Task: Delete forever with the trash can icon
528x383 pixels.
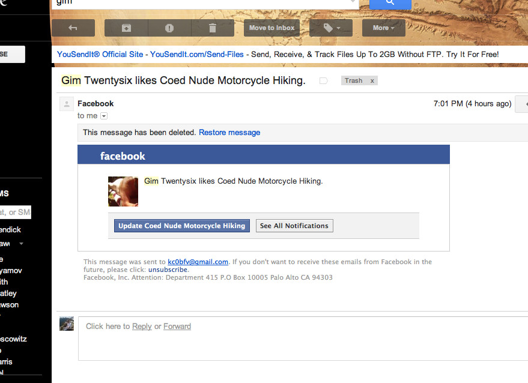Action: [x=213, y=28]
